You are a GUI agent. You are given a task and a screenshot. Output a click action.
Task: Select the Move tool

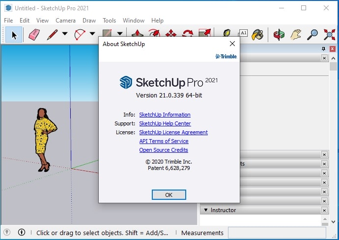171,33
